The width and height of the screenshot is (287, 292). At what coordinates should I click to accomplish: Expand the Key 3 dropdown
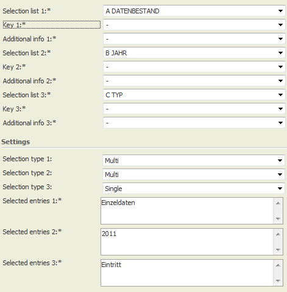194,109
